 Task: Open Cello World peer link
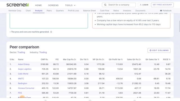click(x=23, y=74)
